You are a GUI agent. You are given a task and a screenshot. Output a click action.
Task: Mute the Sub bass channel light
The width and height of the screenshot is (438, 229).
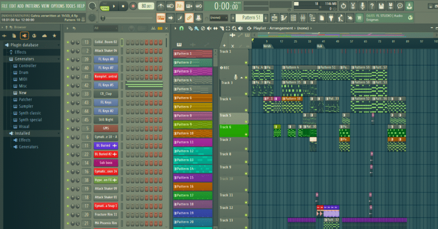pos(68,163)
